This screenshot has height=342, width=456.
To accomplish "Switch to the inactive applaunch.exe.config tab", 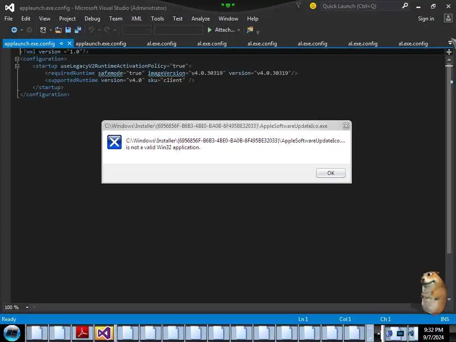I will [x=101, y=44].
